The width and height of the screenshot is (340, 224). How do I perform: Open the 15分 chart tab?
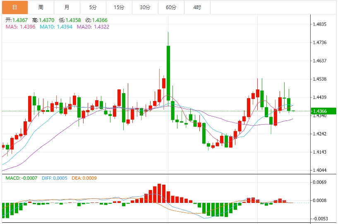pyautogui.click(x=119, y=7)
